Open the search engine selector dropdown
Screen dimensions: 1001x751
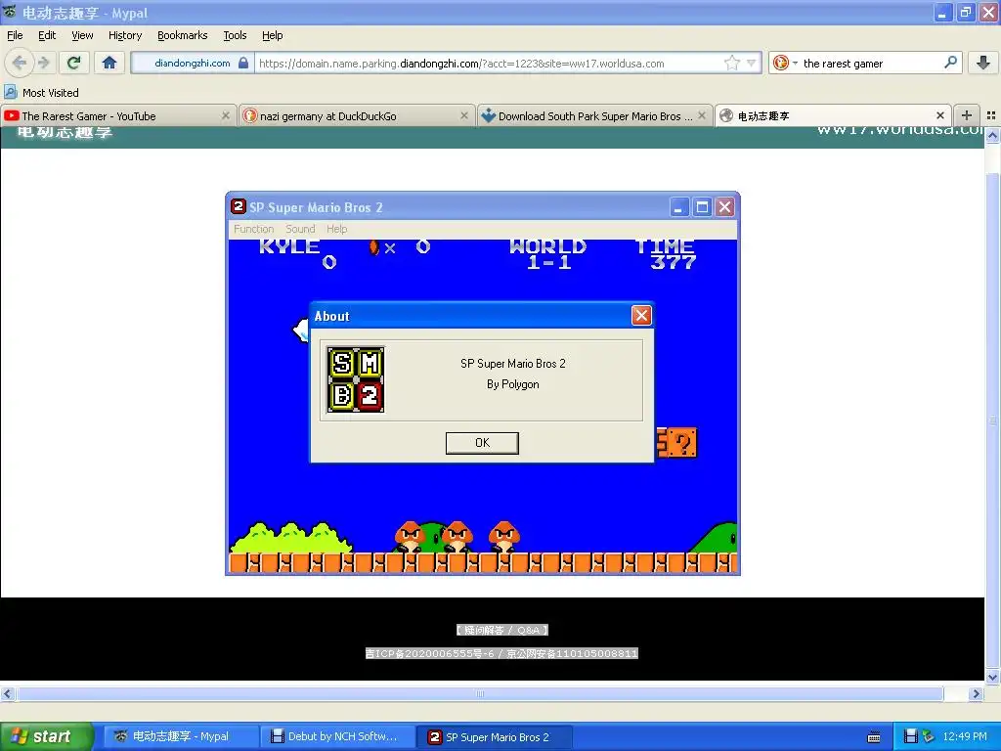785,63
